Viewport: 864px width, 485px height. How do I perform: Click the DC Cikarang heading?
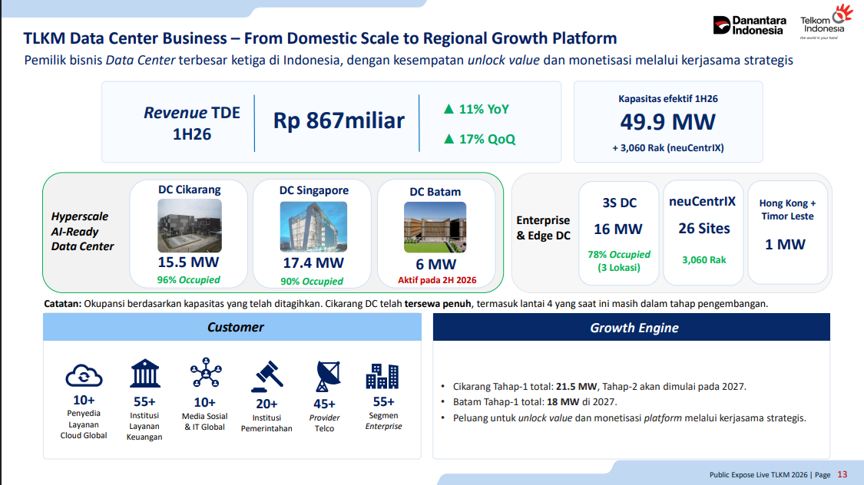click(x=190, y=190)
